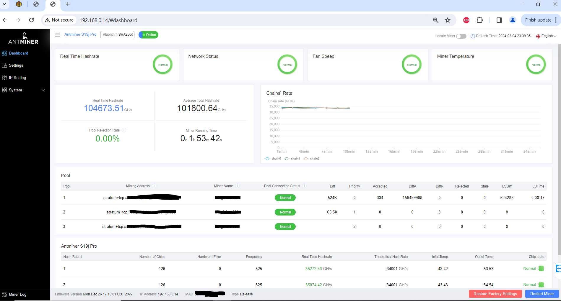The image size is (561, 301).
Task: Open the English language dropdown
Action: coord(546,36)
